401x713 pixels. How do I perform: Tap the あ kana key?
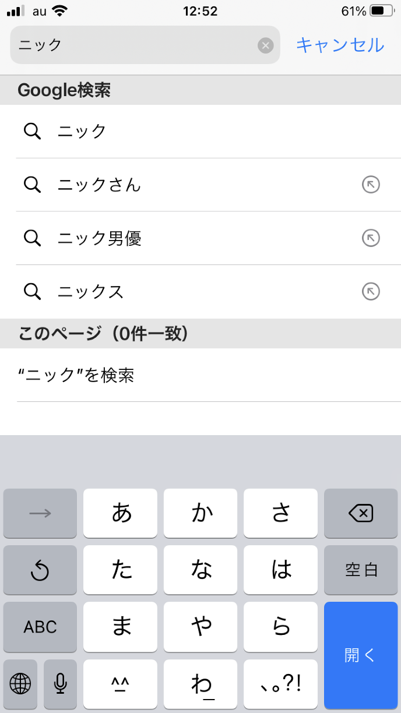(x=120, y=513)
